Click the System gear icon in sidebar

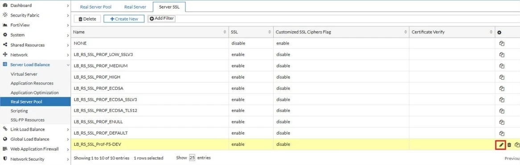click(x=5, y=35)
